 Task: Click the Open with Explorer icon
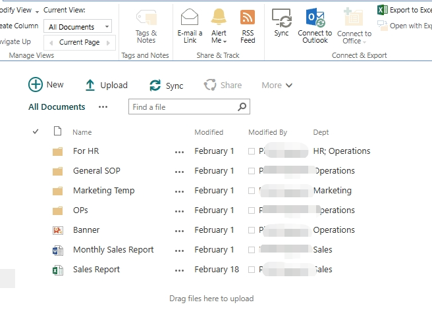tap(383, 26)
